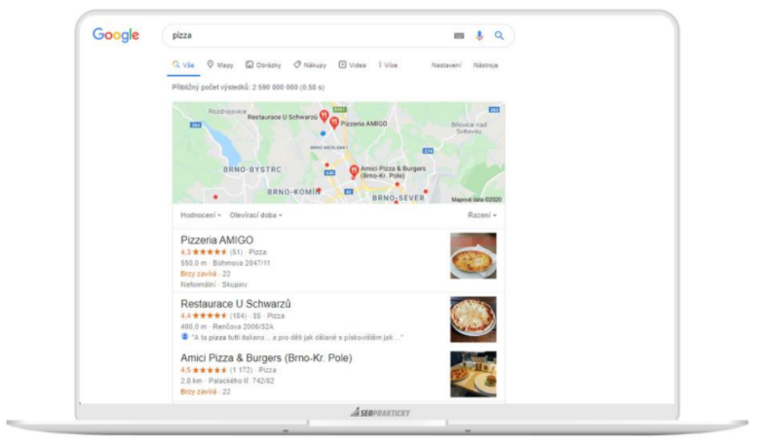
Task: Open the on-screen keyboard icon
Action: pos(459,35)
